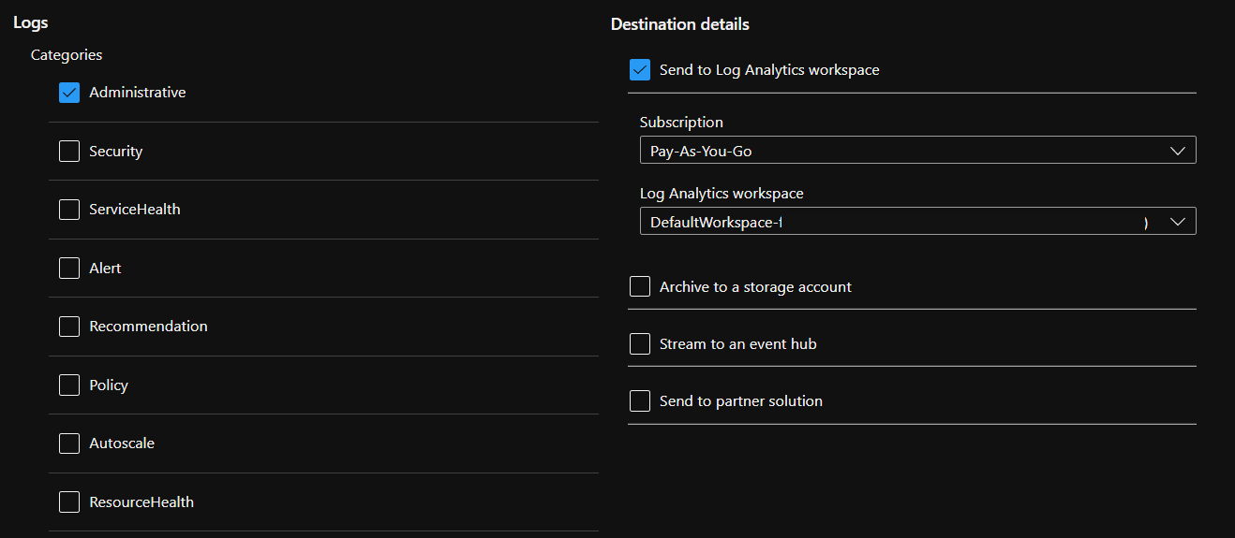1235x538 pixels.
Task: Check the Stream to an event hub box
Action: click(640, 344)
